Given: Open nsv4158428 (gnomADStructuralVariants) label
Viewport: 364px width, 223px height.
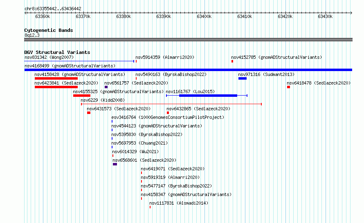Looking at the screenshot, I should 80,74.
